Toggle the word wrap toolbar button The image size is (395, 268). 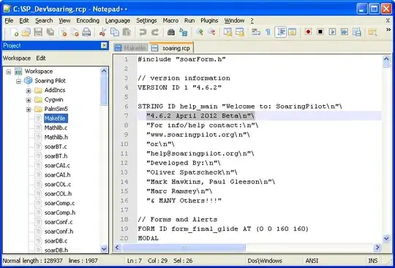256,32
